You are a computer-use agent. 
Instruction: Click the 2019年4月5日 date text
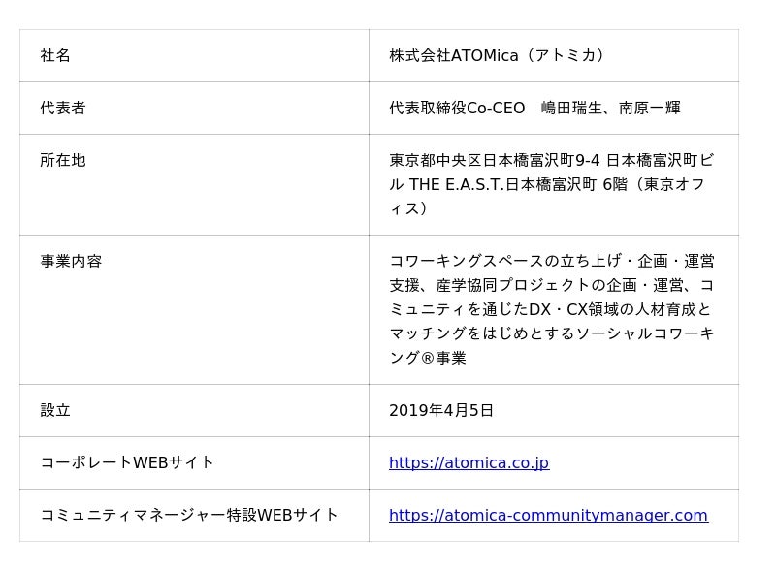pyautogui.click(x=441, y=410)
